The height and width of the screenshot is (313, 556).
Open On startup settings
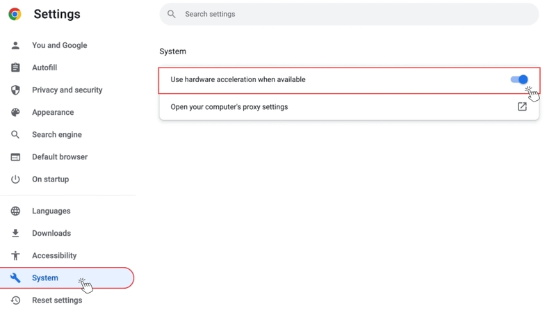click(x=51, y=179)
